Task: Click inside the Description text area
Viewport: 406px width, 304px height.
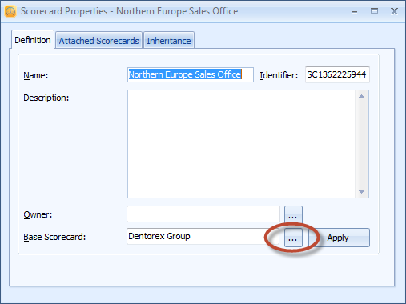Action: point(242,144)
